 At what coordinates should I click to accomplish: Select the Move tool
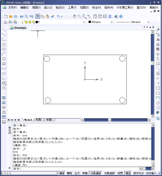158,54
